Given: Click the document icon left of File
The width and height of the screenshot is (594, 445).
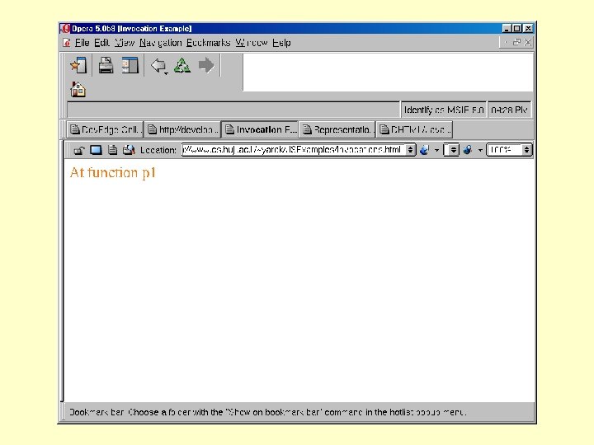Looking at the screenshot, I should coord(67,43).
